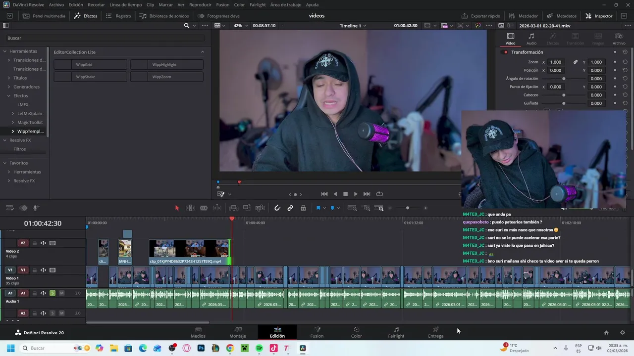This screenshot has width=634, height=356.
Task: Click play reverse button
Action: pos(335,194)
